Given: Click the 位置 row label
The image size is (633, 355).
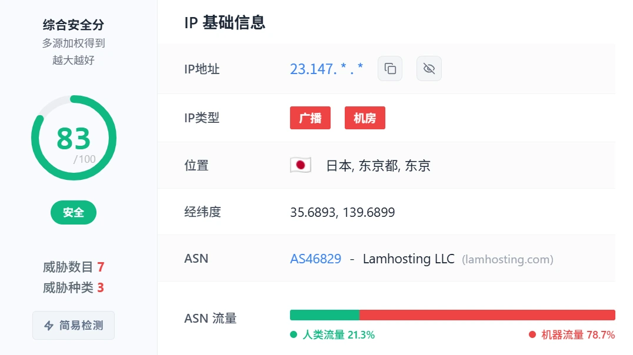Looking at the screenshot, I should [196, 165].
